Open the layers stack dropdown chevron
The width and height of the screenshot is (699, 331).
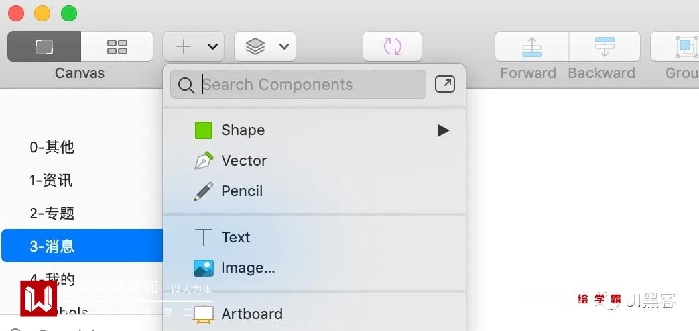tap(284, 46)
